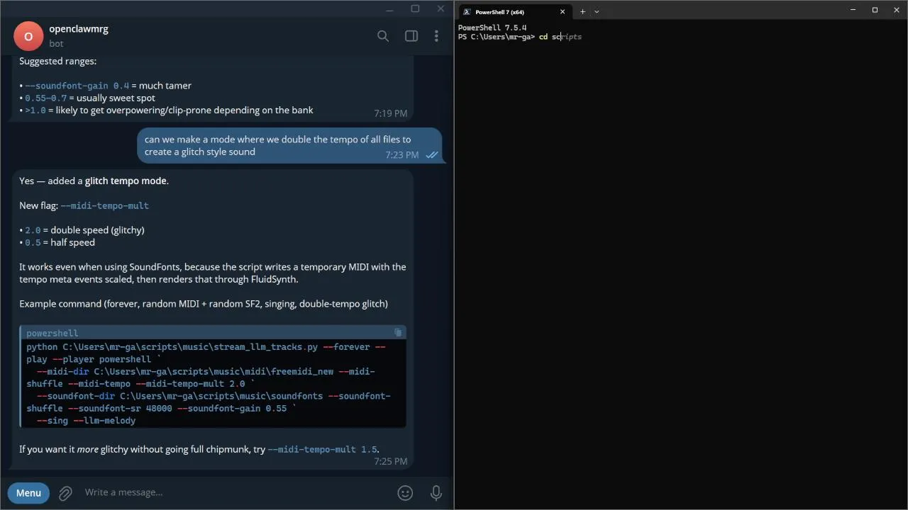This screenshot has width=908, height=510.
Task: Search in the openclawmrg chat
Action: pyautogui.click(x=383, y=36)
